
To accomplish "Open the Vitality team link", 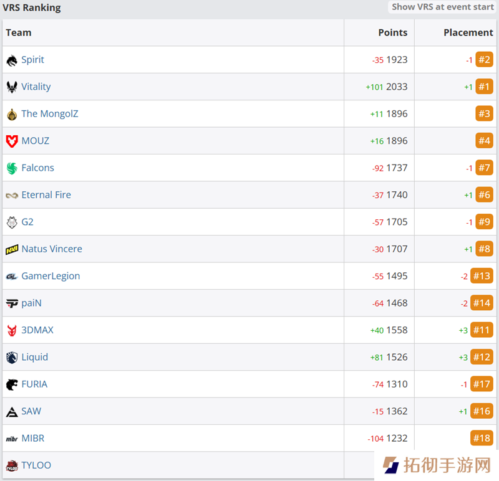I will coord(36,87).
